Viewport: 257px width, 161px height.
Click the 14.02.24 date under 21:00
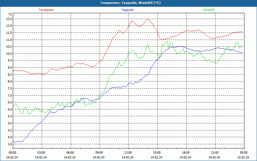click(x=214, y=157)
